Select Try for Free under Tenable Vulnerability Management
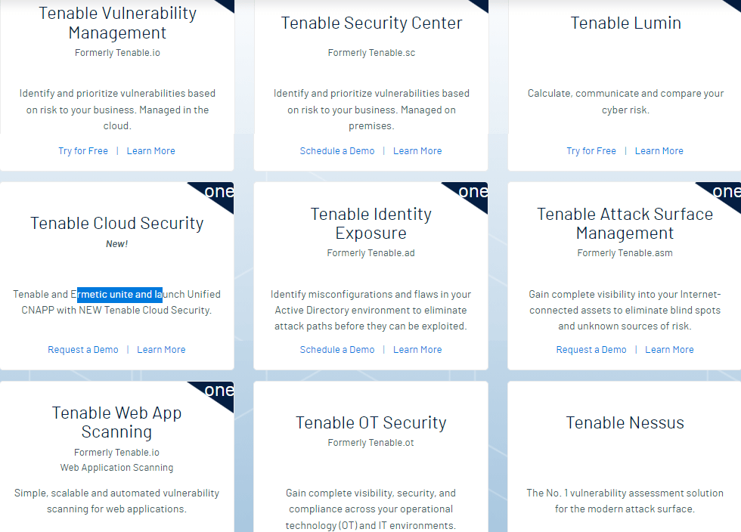This screenshot has width=741, height=532. coord(83,150)
